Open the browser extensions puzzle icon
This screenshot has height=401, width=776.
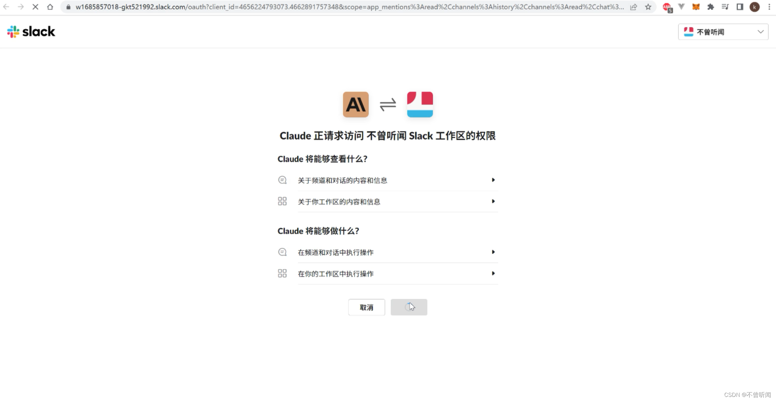tap(711, 7)
